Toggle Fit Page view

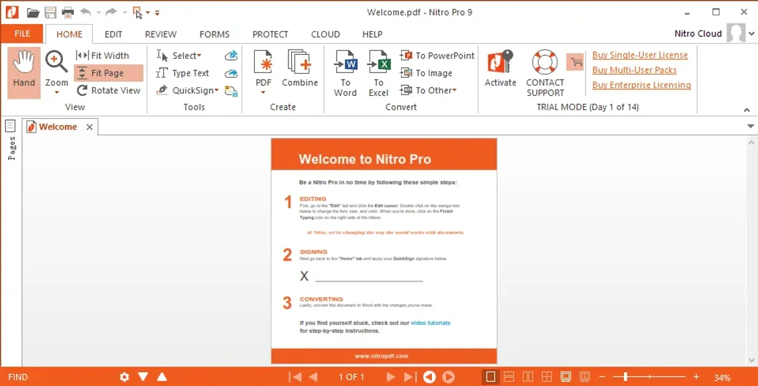108,73
